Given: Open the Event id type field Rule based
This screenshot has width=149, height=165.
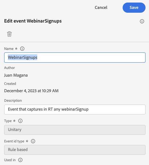Looking at the screenshot, I should 75,150.
